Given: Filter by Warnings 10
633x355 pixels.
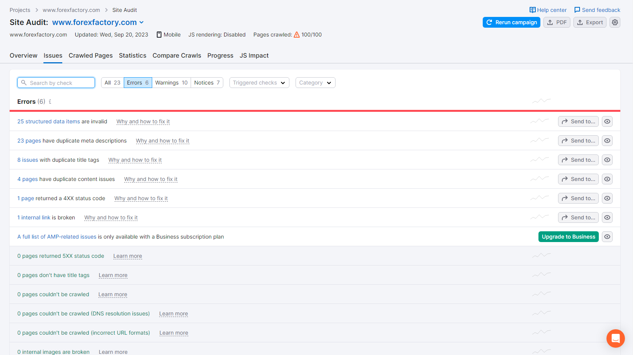Looking at the screenshot, I should pos(171,83).
